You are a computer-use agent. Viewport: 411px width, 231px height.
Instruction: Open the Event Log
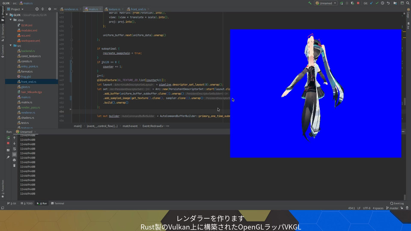[x=397, y=203]
